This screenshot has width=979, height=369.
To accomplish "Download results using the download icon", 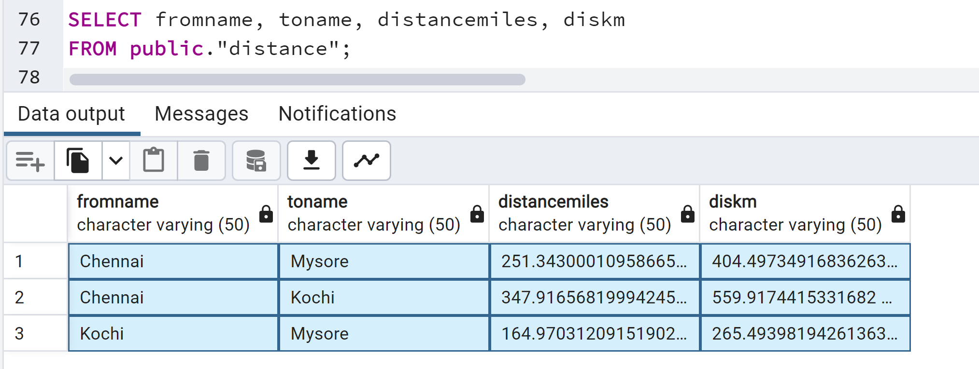I will [312, 161].
